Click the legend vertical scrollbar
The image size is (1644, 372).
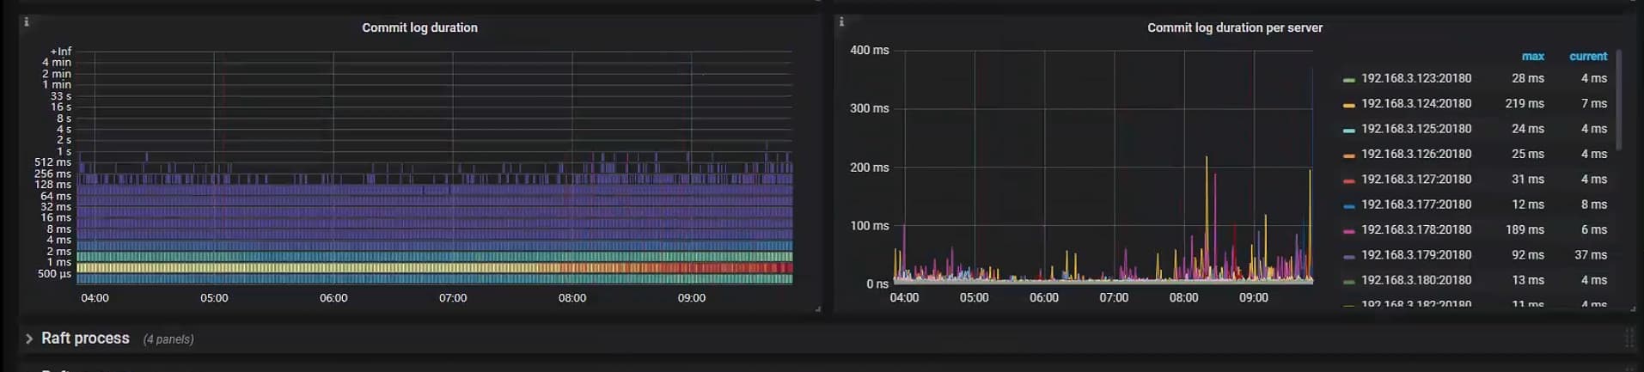1619,99
